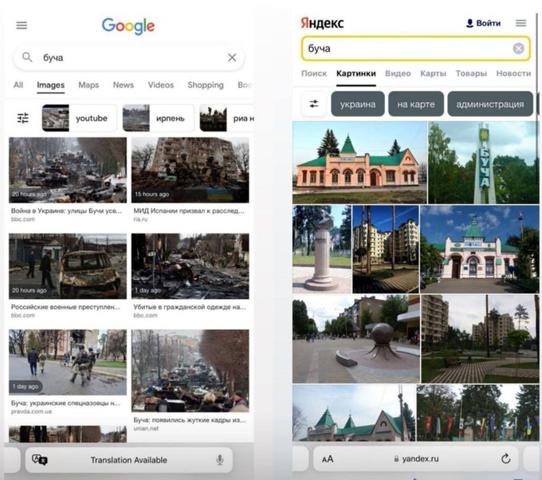542x480 pixels.
Task: Open the Google hamburger menu
Action: [22, 26]
